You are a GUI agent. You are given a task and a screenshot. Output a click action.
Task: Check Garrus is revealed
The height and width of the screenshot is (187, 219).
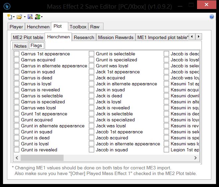click(x=17, y=90)
